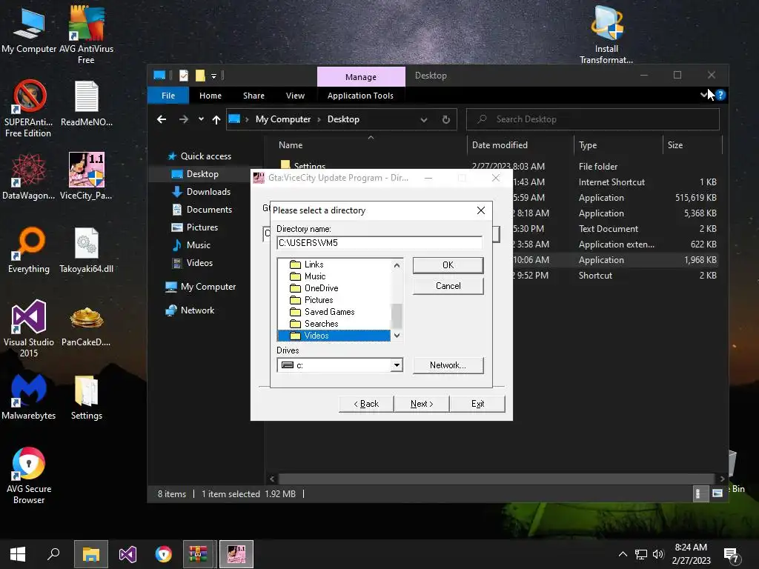Open AVG AntiVirus Free desktop icon
Viewport: 759px width, 569px height.
[86, 34]
